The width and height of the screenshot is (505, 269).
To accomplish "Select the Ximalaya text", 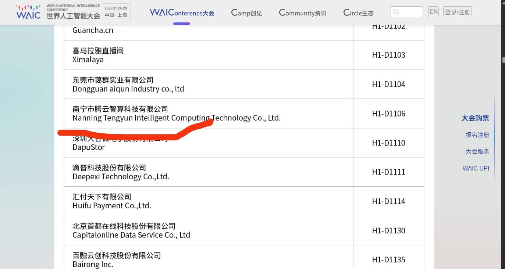I will tap(88, 60).
